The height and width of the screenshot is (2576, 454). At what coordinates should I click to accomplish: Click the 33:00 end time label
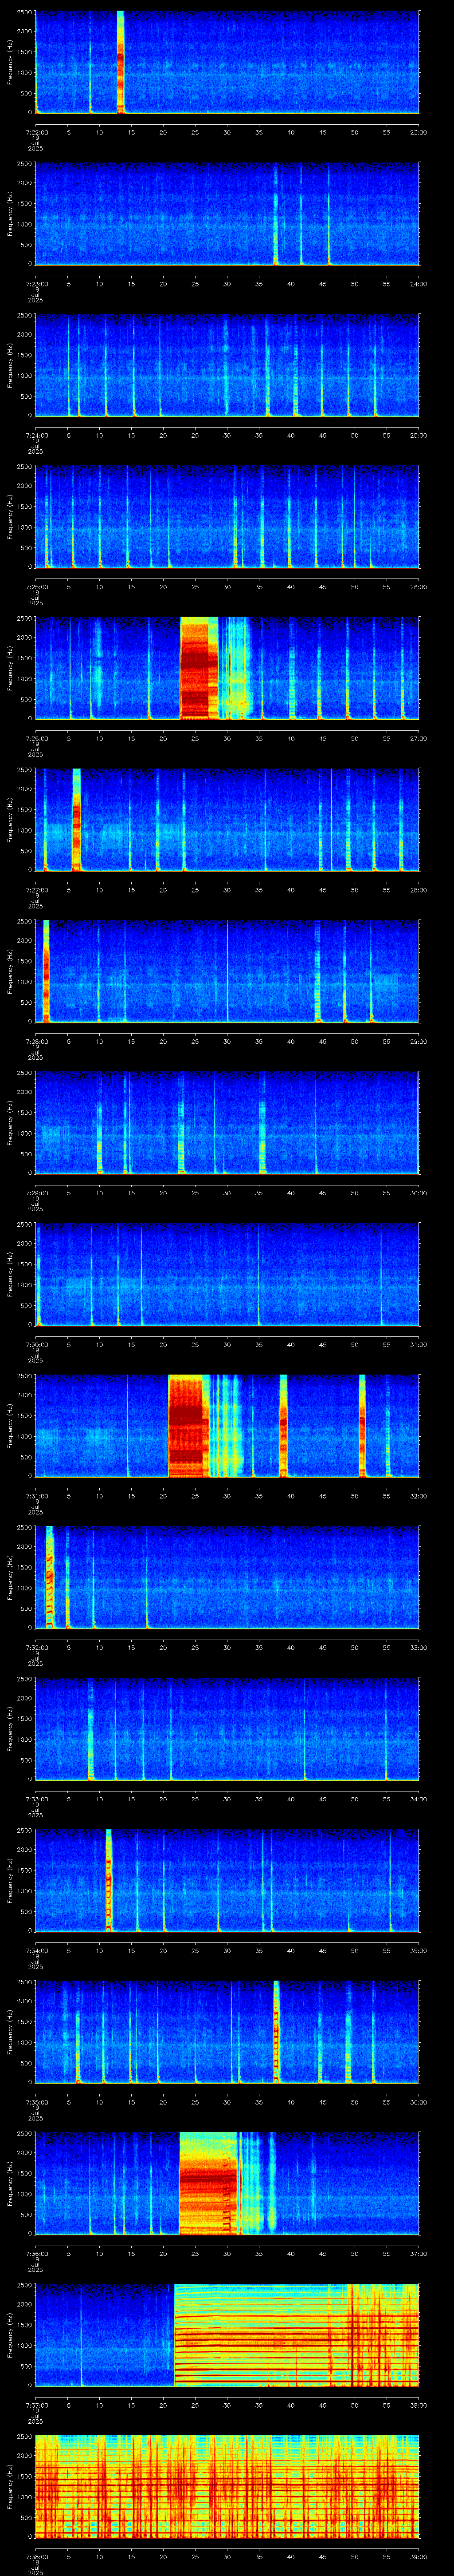[419, 1647]
